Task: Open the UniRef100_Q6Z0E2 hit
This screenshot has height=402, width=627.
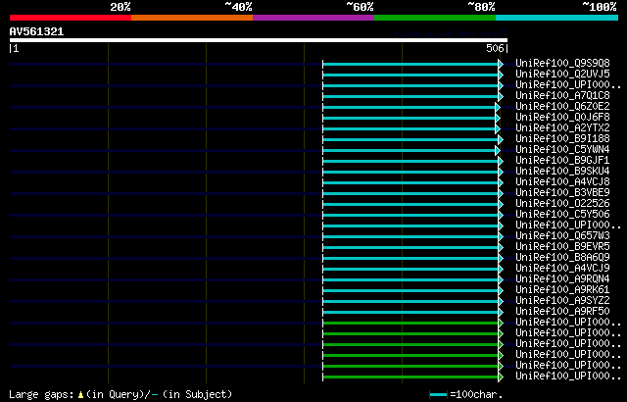Action: (562, 106)
